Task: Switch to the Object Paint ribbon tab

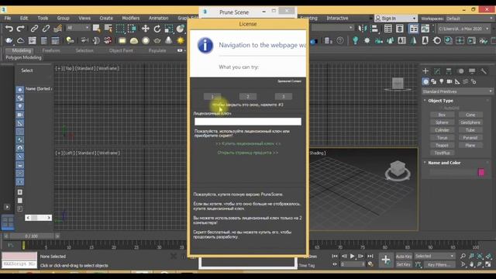Action: (121, 50)
